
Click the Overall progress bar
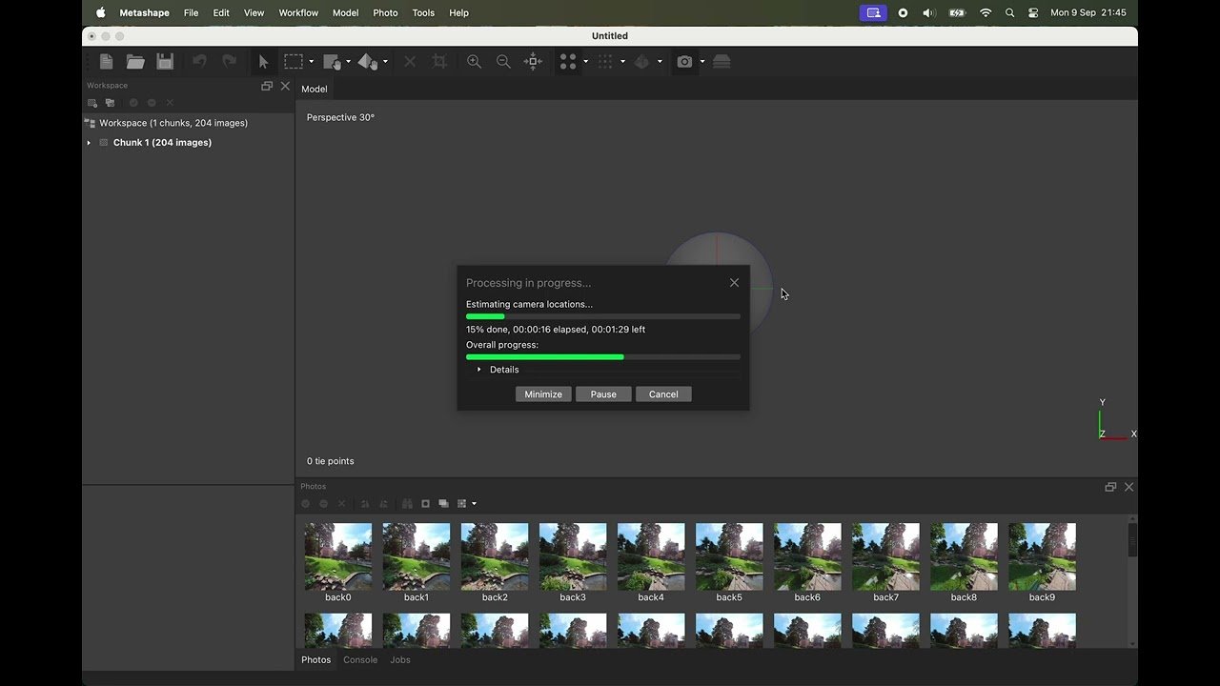click(603, 357)
